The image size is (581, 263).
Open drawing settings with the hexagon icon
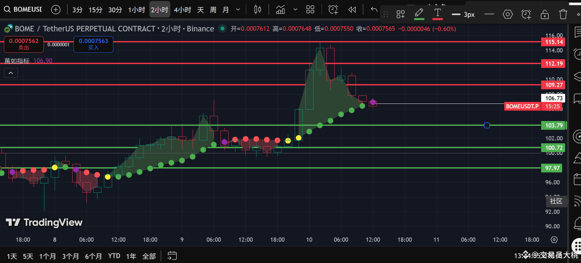click(x=507, y=14)
